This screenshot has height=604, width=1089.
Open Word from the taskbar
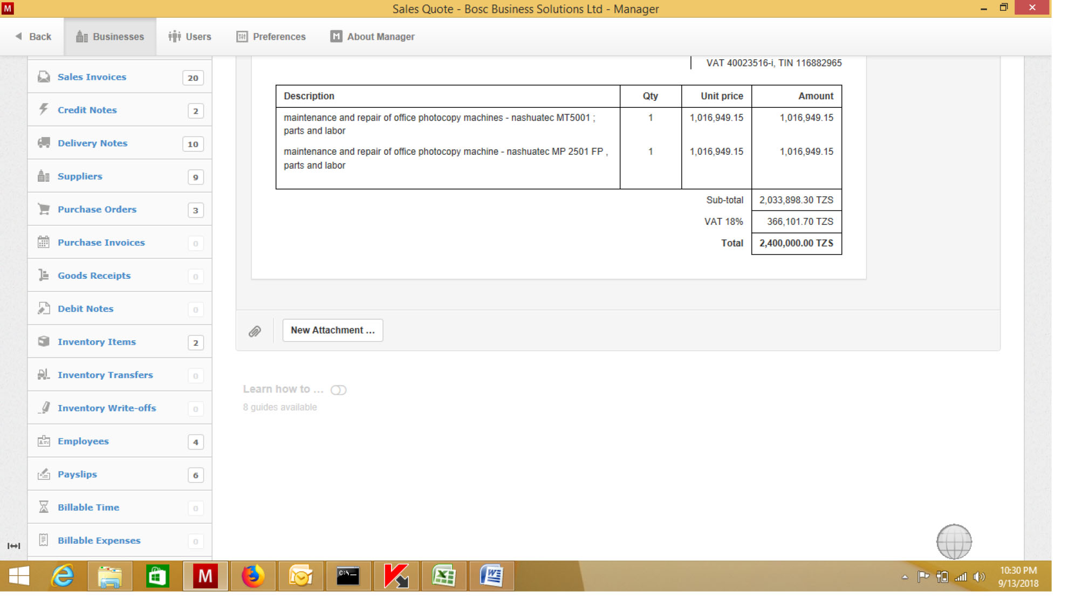click(491, 576)
